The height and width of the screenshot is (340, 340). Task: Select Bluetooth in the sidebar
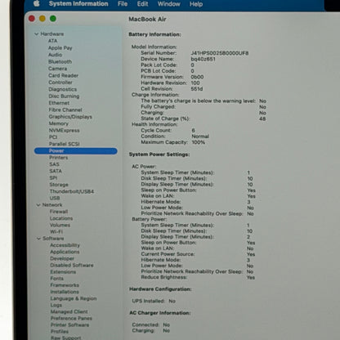click(60, 62)
